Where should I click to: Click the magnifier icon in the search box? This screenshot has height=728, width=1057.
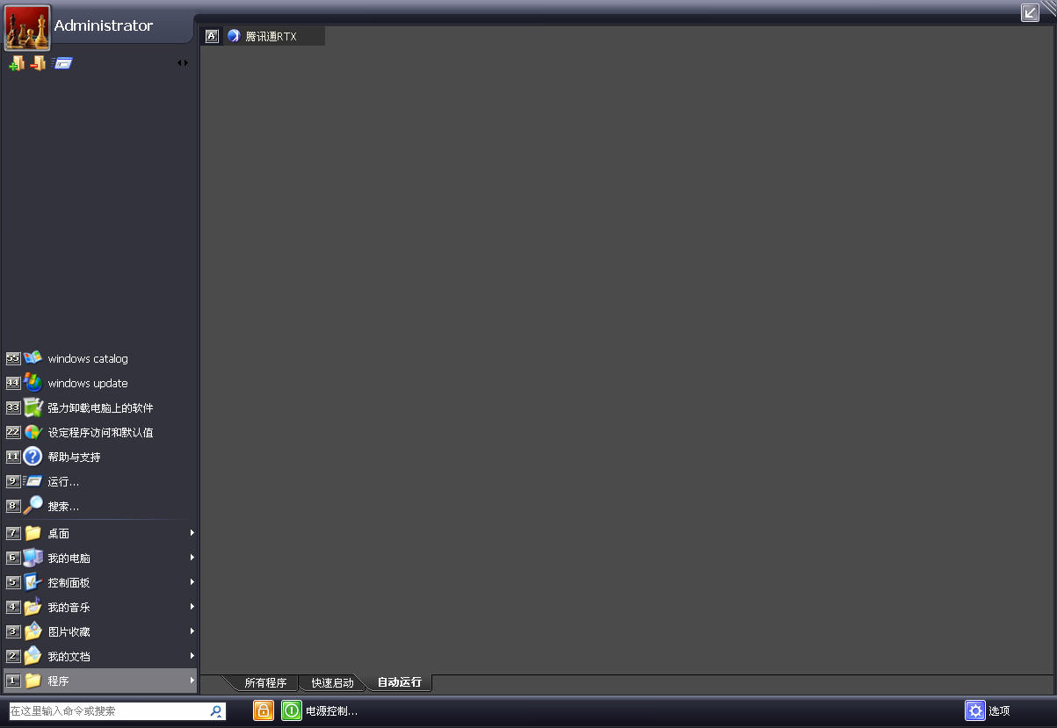216,711
